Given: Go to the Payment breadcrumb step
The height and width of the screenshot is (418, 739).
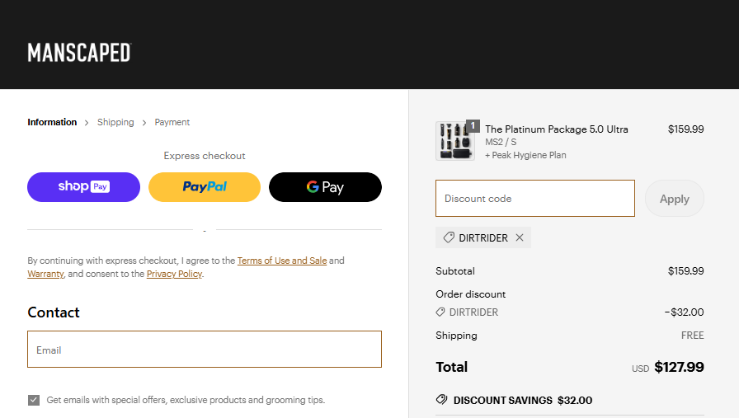Looking at the screenshot, I should point(172,122).
